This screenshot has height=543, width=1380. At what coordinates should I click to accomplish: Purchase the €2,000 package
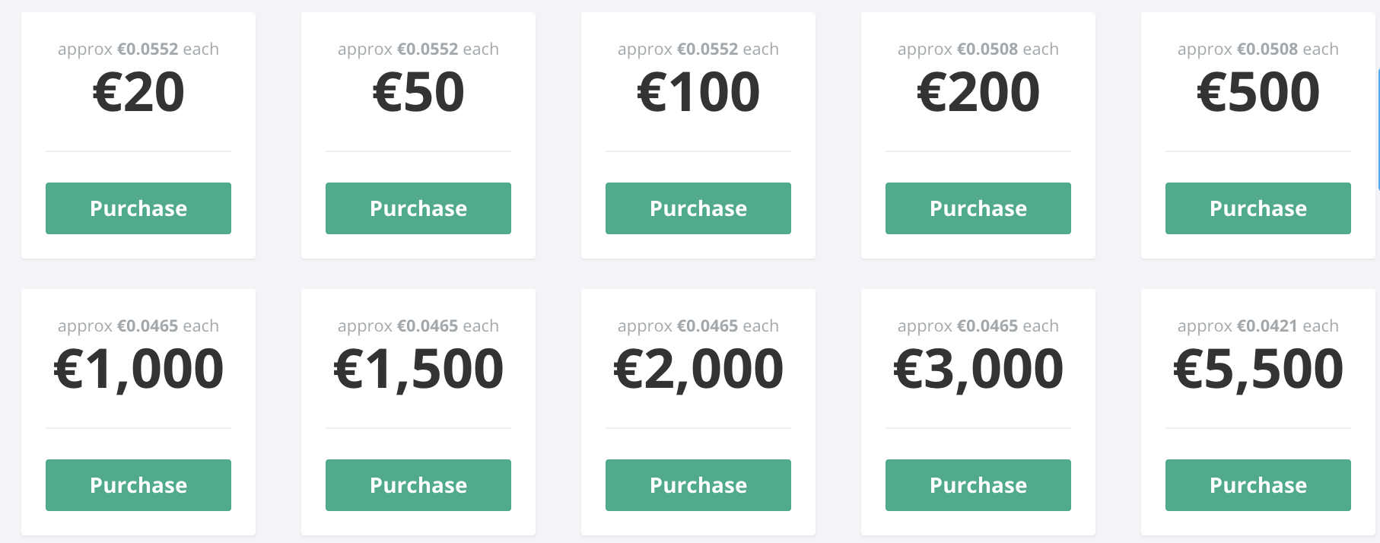click(698, 484)
